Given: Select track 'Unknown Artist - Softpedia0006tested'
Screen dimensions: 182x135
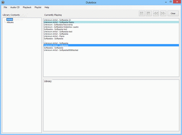Looking at the screenshot, I should (111, 50).
